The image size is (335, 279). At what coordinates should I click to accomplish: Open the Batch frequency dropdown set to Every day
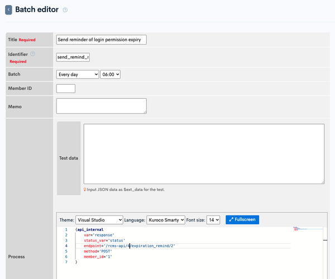point(78,74)
